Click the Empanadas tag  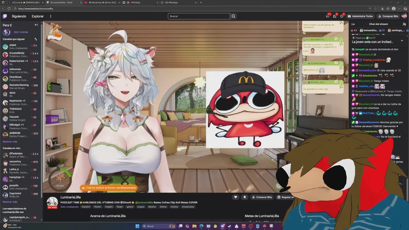point(188,207)
